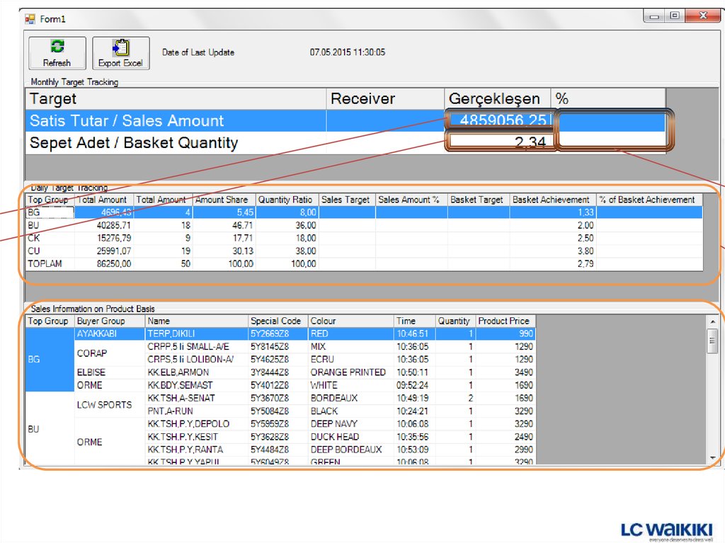Click the Product Price column header
Viewport: 725px width, 543px height.
coord(505,321)
